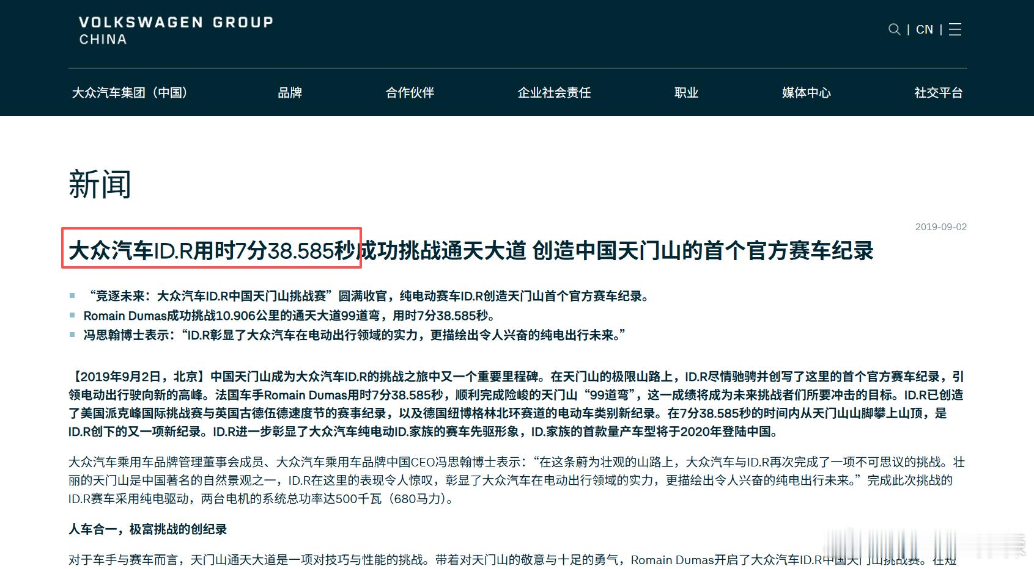Open the 职业 careers section

coord(686,93)
